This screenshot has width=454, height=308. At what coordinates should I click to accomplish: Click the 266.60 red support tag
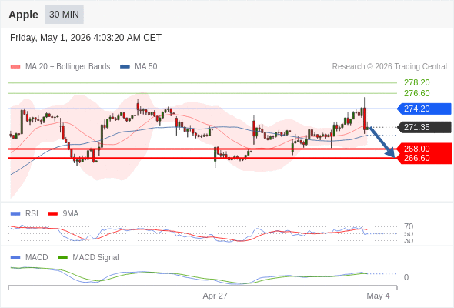coord(424,159)
